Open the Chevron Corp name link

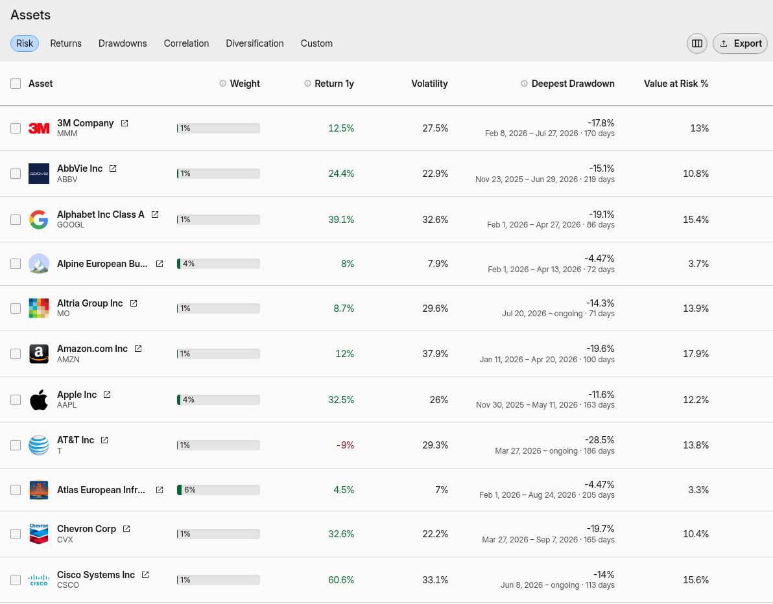point(86,529)
